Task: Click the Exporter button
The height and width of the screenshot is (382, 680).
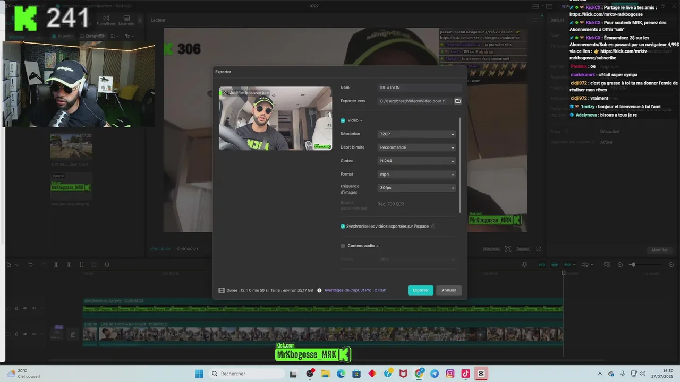Action: (x=421, y=290)
